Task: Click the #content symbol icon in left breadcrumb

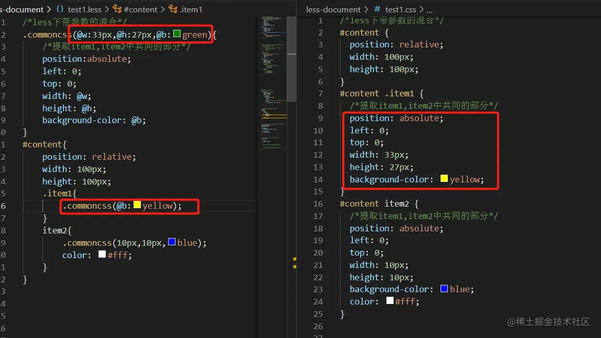Action: pyautogui.click(x=117, y=9)
